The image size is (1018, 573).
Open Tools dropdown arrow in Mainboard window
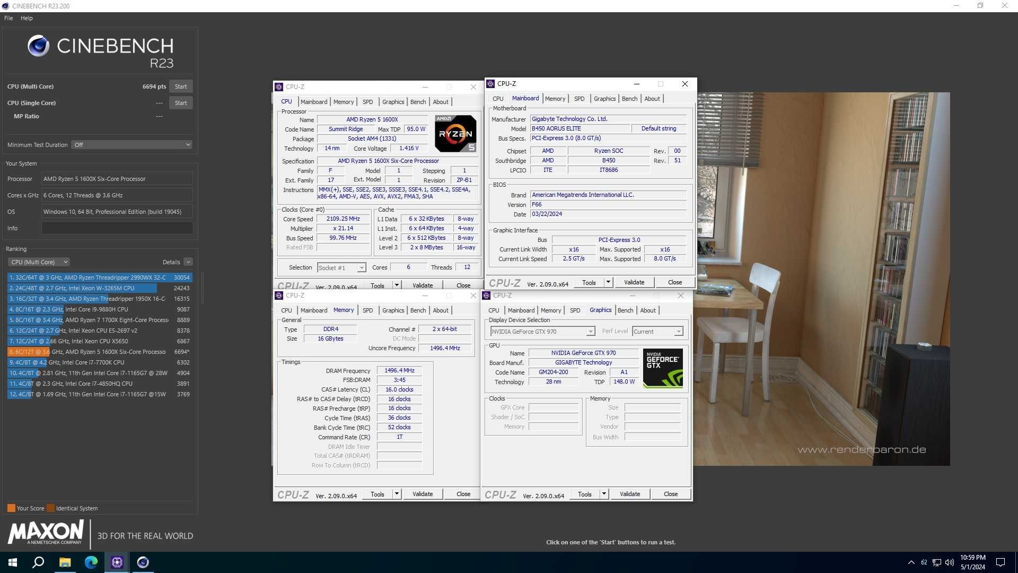coord(608,282)
